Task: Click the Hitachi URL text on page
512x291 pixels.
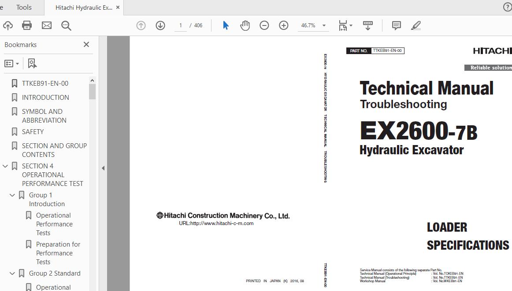Action: (216, 223)
